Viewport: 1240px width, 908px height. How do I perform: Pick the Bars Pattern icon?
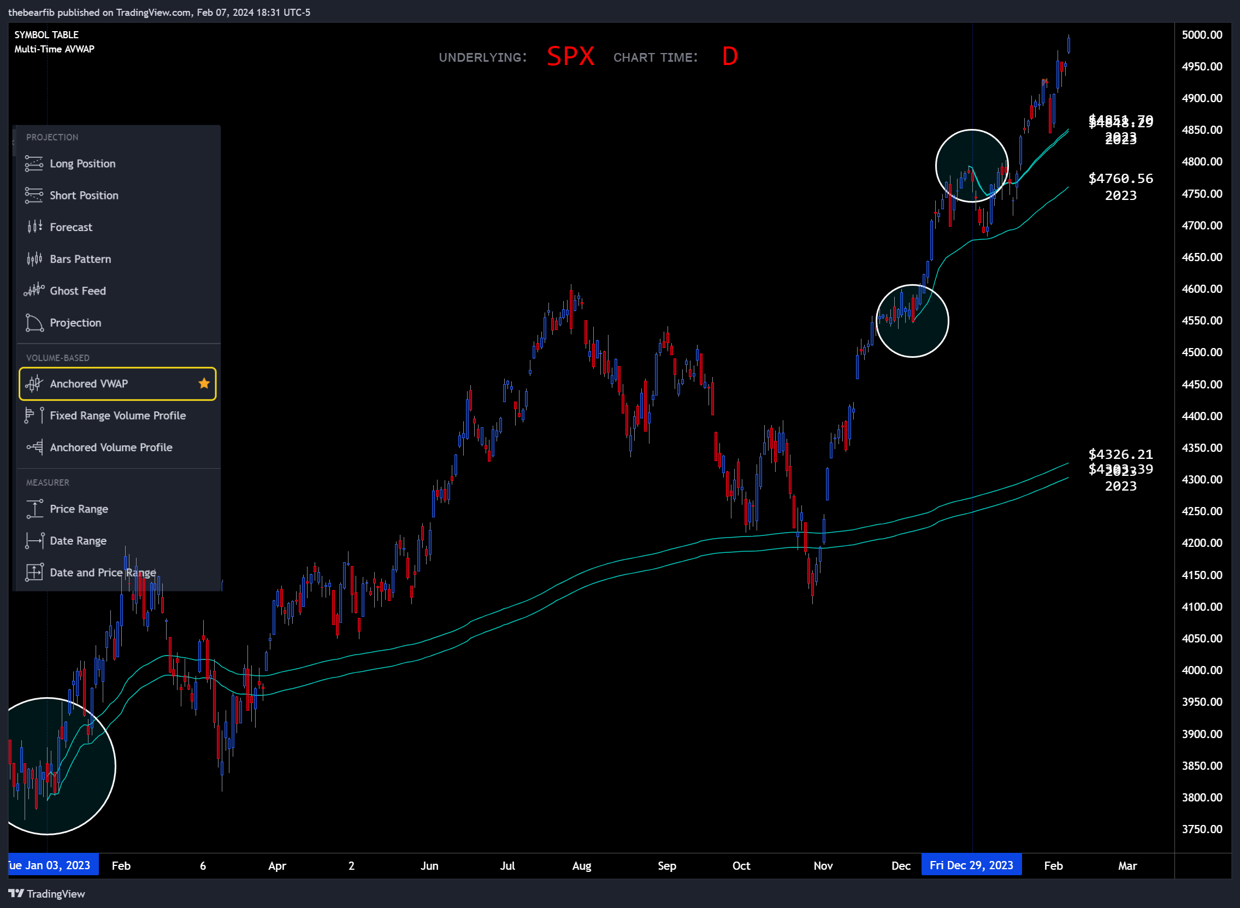(34, 259)
